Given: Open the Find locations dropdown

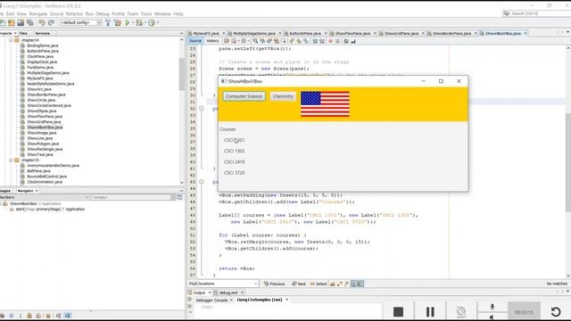Looking at the screenshot, I should pyautogui.click(x=256, y=284).
